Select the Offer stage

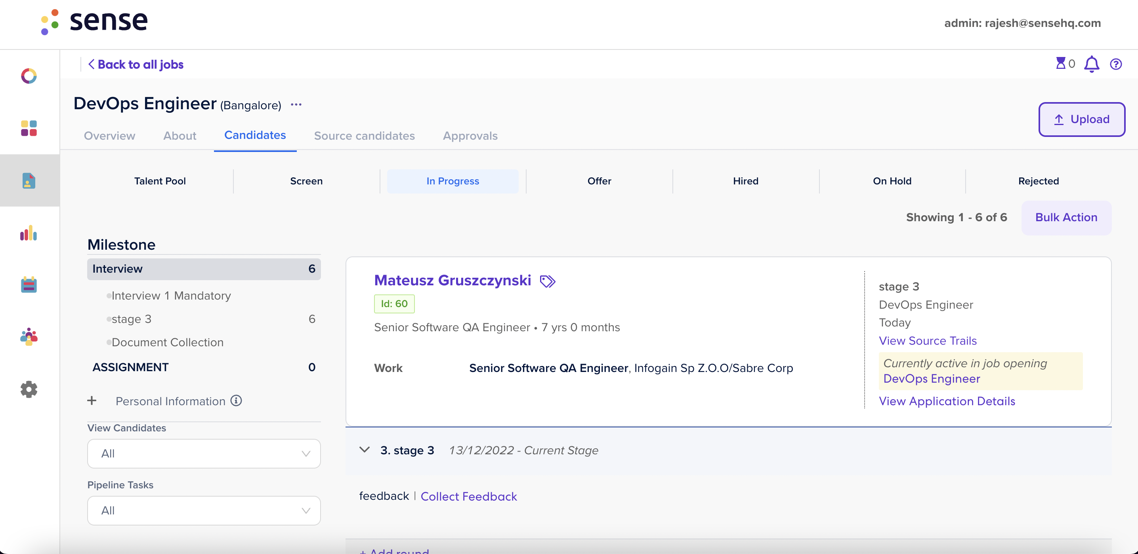[x=599, y=181]
